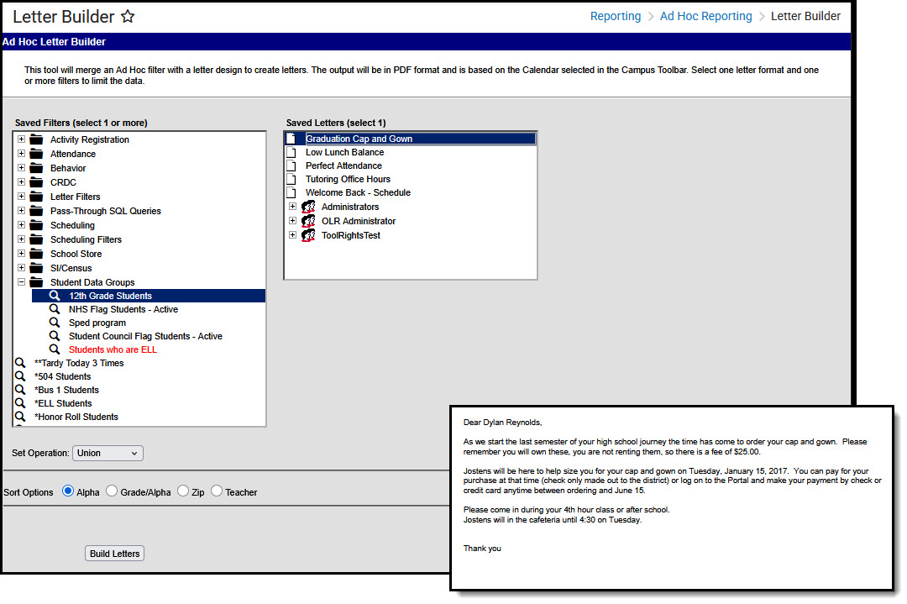Click the Letter Filters folder label

pos(76,197)
